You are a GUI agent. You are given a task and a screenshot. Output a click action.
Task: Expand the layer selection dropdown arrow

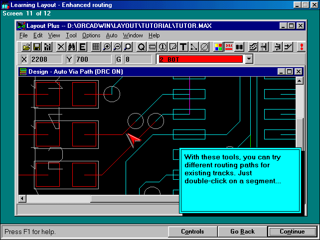click(249, 59)
